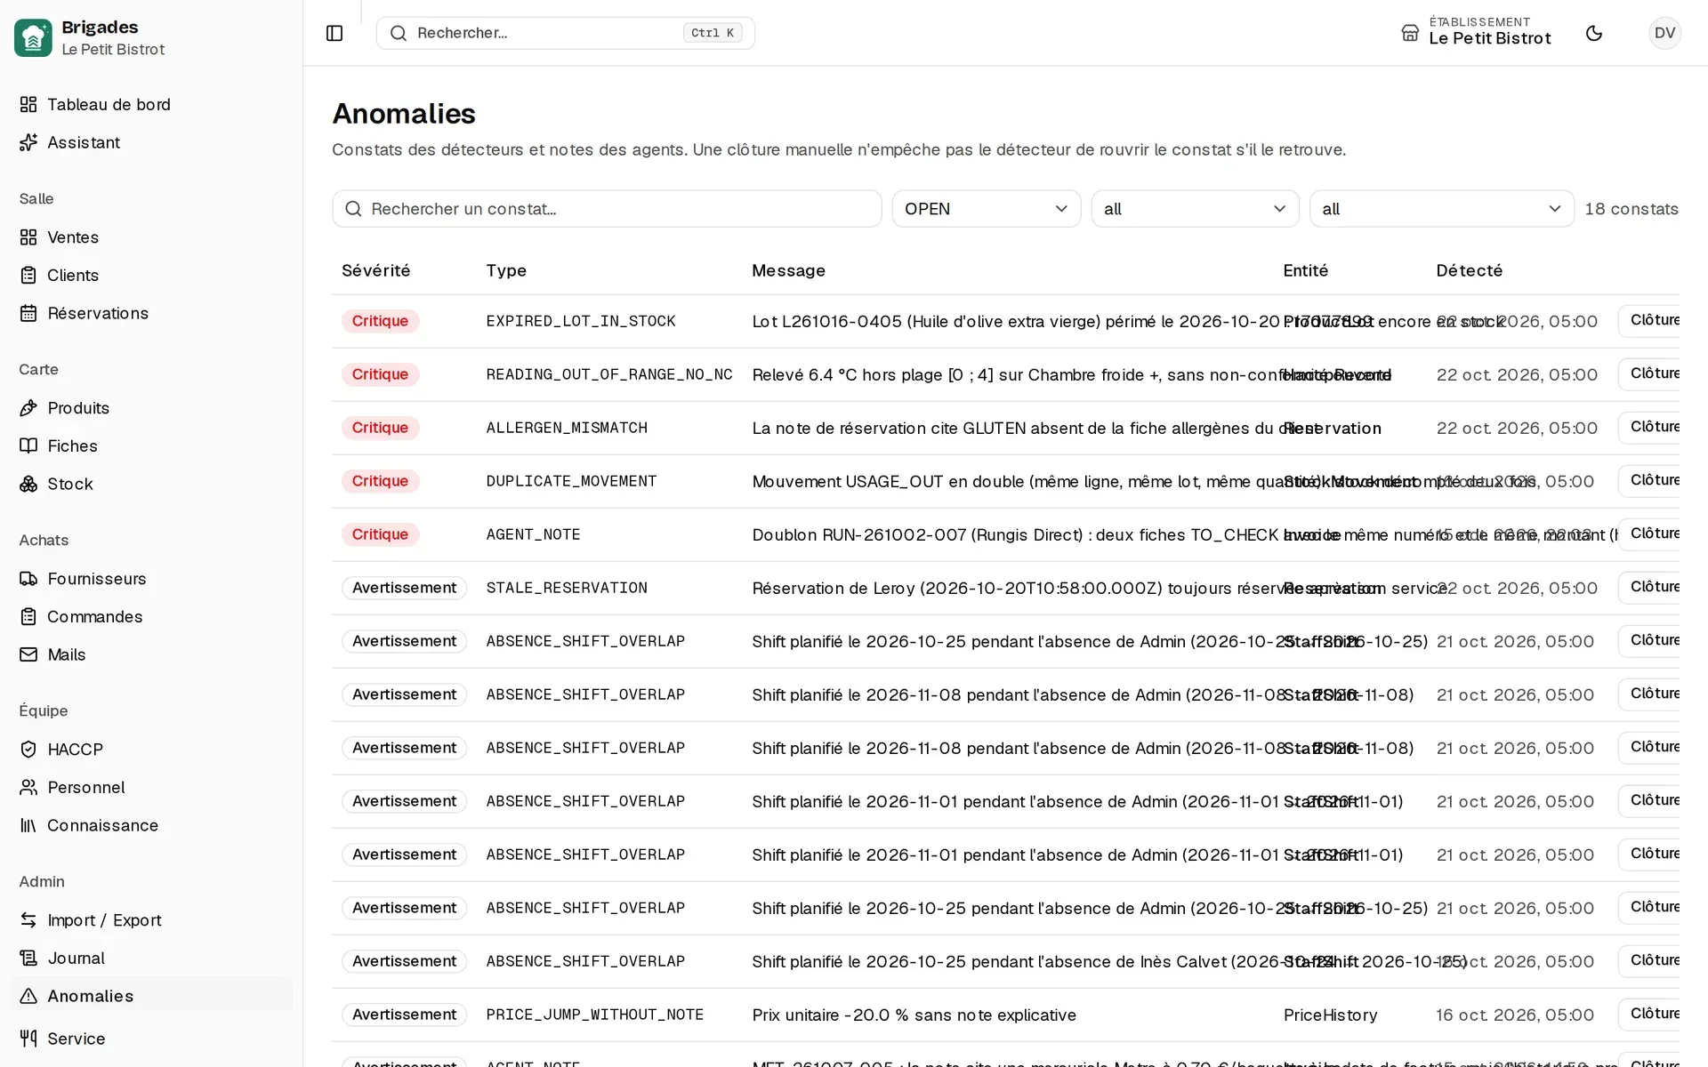
Task: Click the Service cutlery icon
Action: click(28, 1039)
